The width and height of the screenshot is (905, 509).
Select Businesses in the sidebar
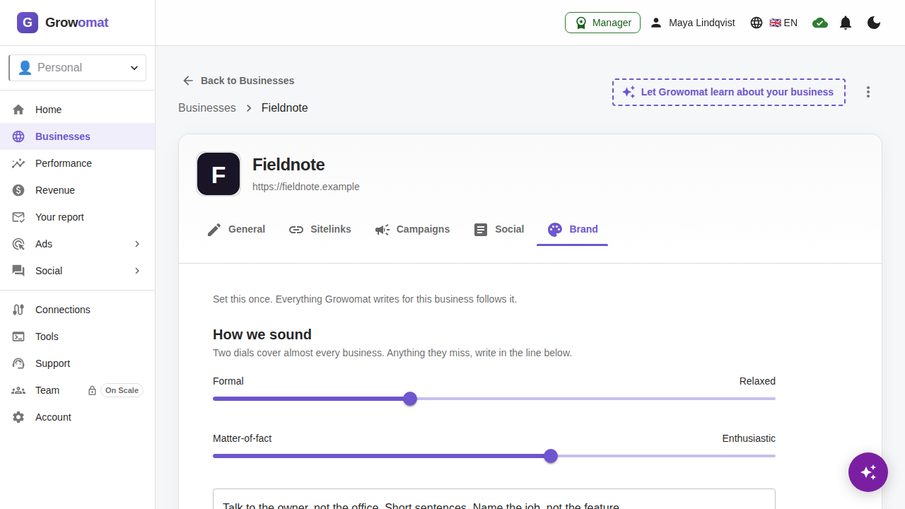pyautogui.click(x=78, y=136)
